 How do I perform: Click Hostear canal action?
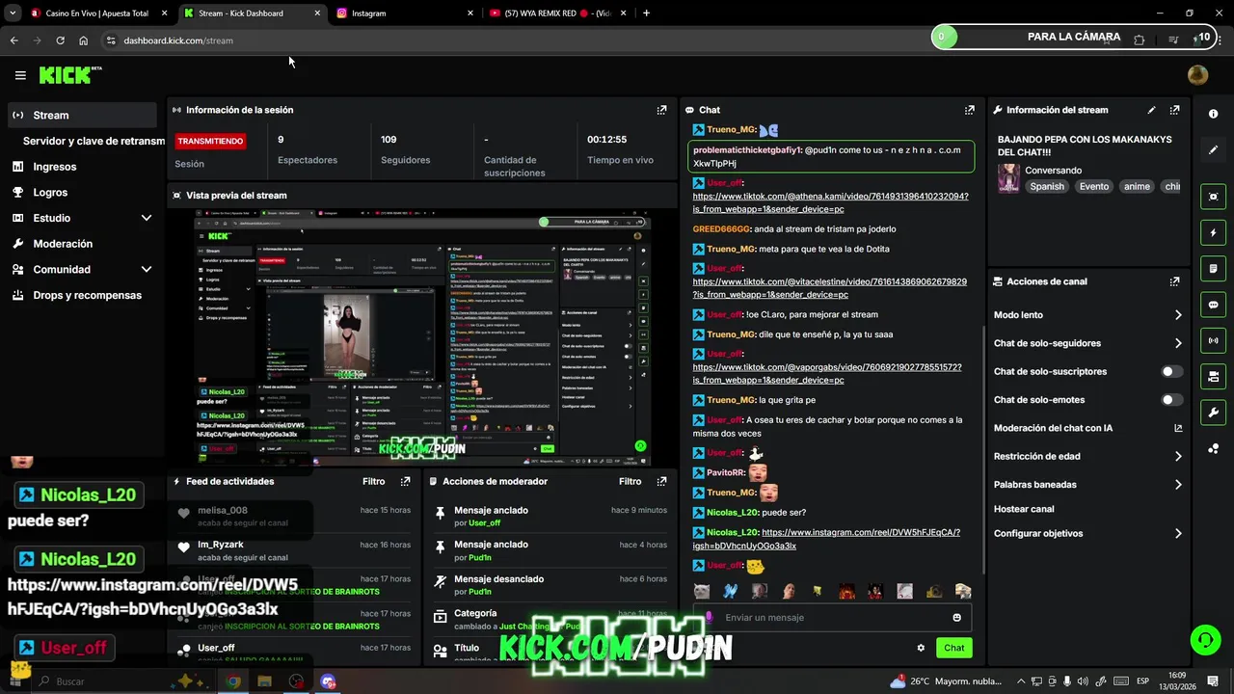point(1024,509)
